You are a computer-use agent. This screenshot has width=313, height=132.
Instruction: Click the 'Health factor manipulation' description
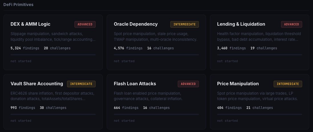[259, 37]
